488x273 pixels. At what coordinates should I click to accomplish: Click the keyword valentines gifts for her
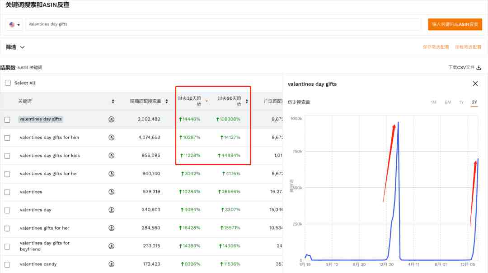44,228
